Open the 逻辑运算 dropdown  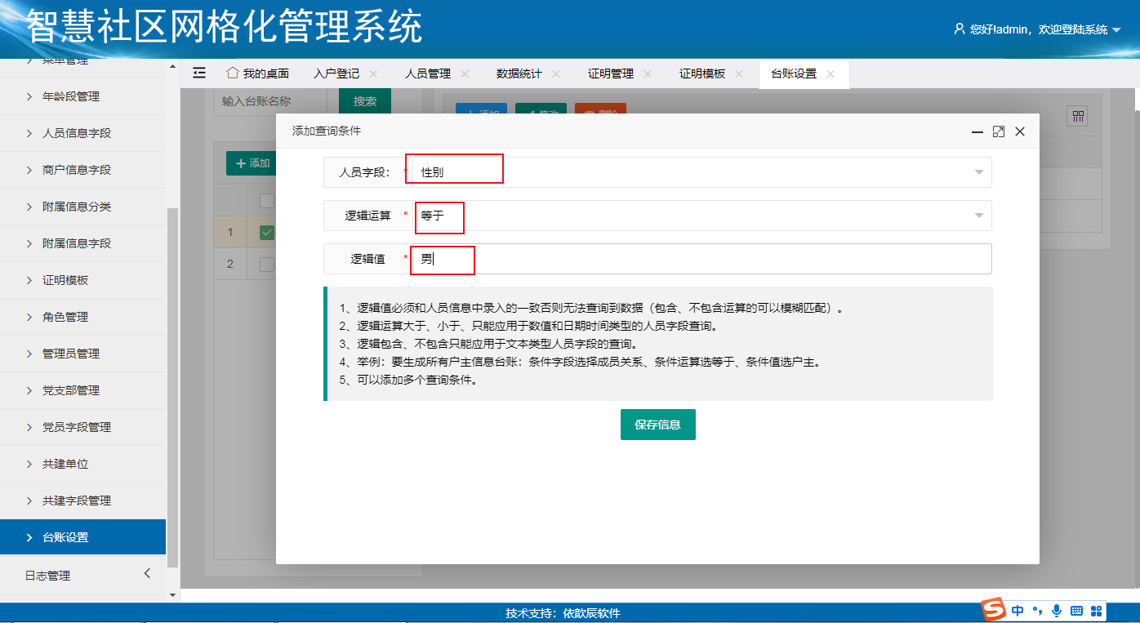(x=978, y=216)
